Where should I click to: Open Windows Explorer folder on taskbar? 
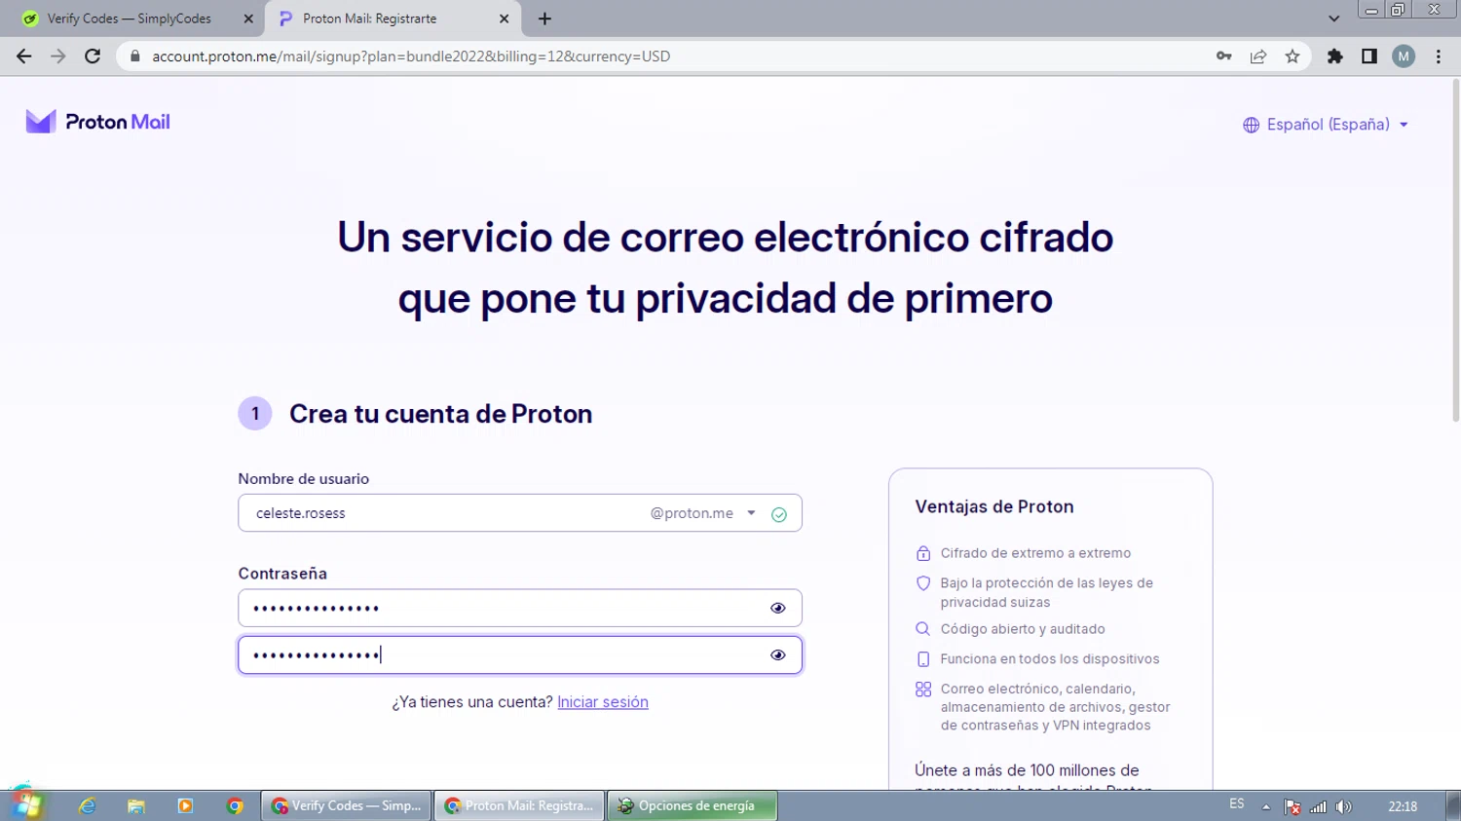[136, 806]
